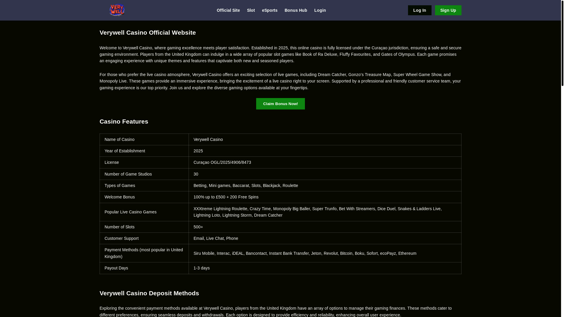The height and width of the screenshot is (317, 564).
Task: Open the Official Site menu item
Action: 228,10
